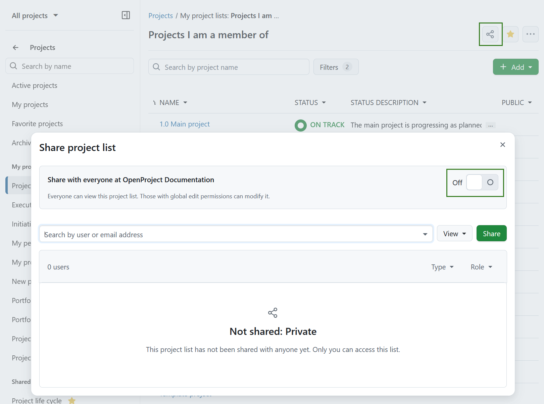Open the more options ellipsis menu
This screenshot has width=544, height=404.
530,34
